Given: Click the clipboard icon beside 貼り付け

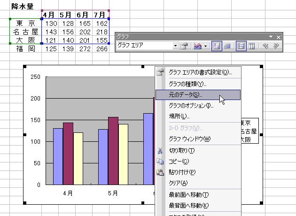Looking at the screenshot, I should point(160,172).
